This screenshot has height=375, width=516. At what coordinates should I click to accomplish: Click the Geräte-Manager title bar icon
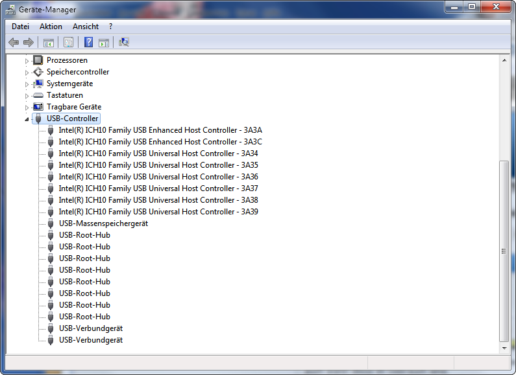10,10
